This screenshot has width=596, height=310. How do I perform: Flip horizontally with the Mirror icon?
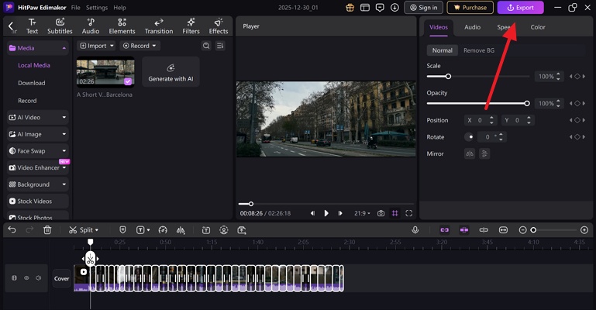pos(470,154)
